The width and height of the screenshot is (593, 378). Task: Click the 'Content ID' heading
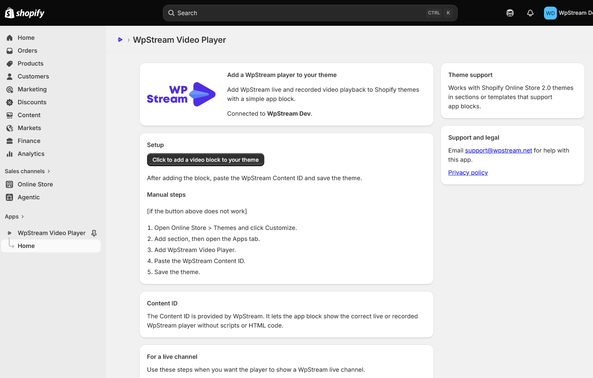(162, 303)
